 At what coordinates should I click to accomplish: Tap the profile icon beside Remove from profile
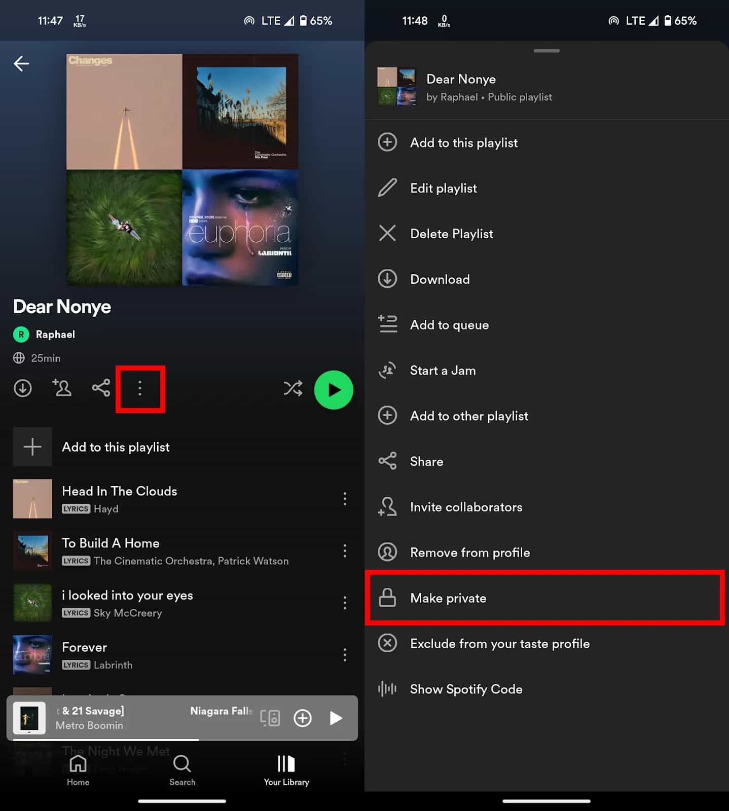[x=387, y=552]
